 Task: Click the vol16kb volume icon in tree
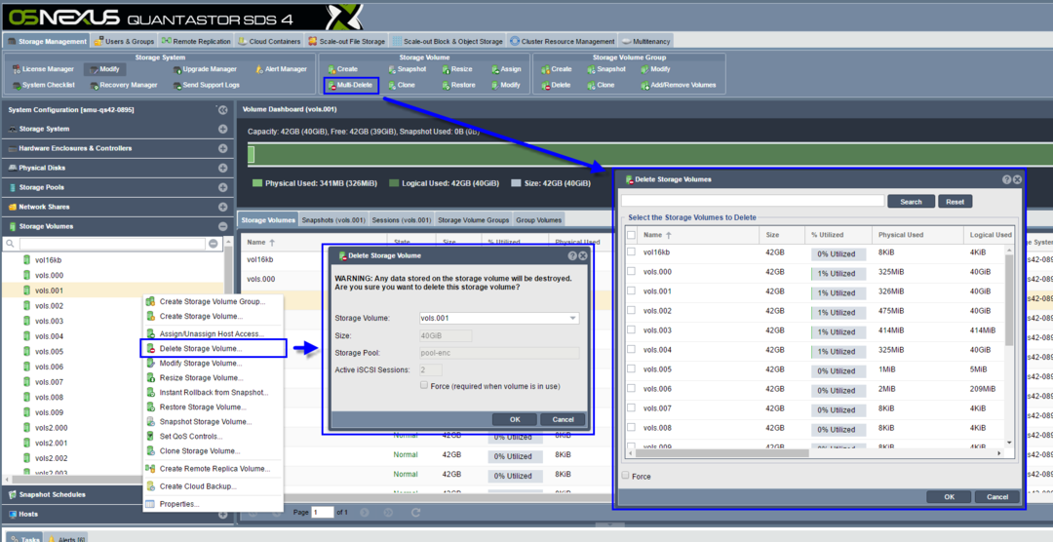pos(27,260)
